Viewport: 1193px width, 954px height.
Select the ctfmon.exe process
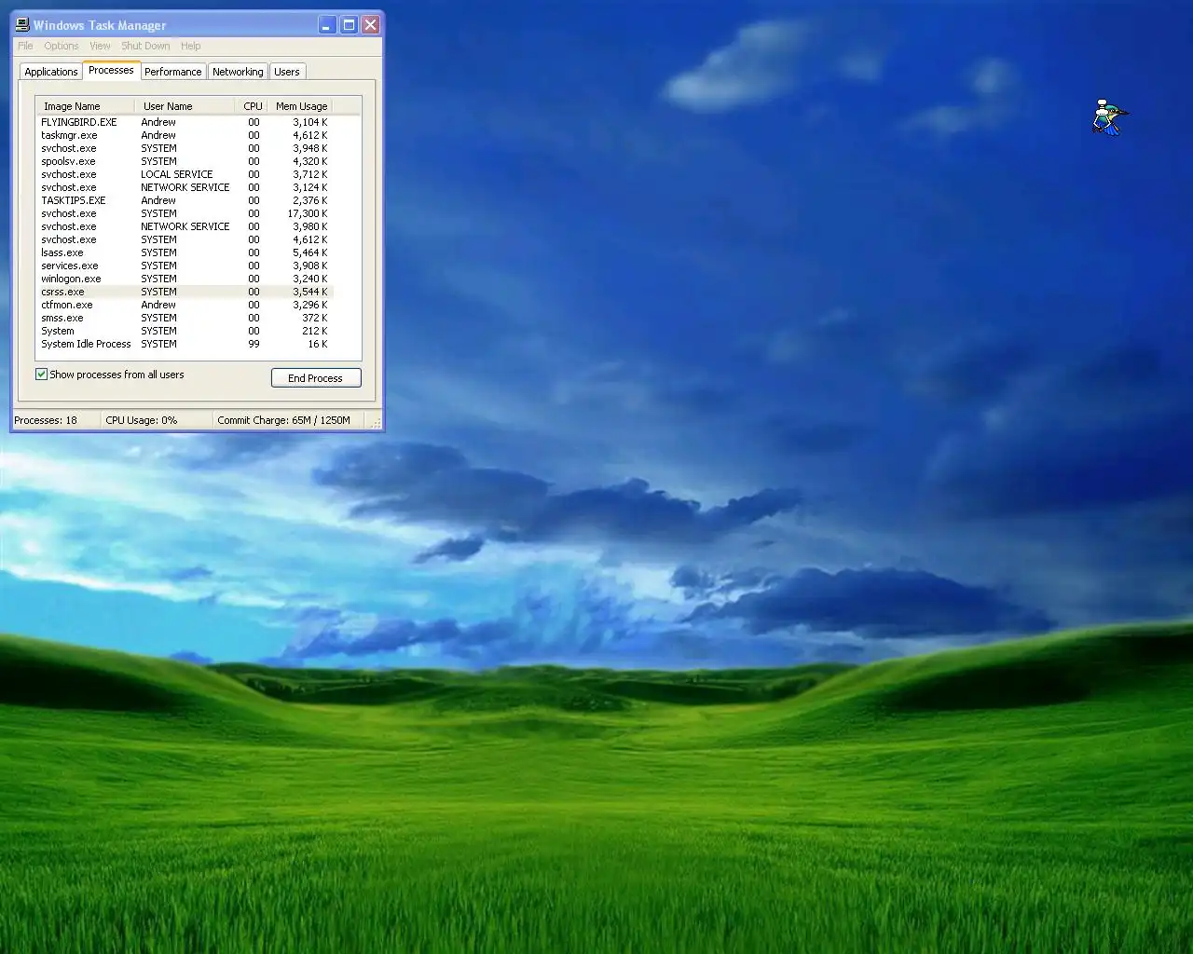click(x=185, y=305)
